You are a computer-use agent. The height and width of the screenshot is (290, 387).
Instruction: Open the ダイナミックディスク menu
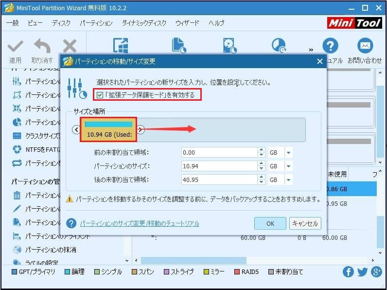click(144, 23)
